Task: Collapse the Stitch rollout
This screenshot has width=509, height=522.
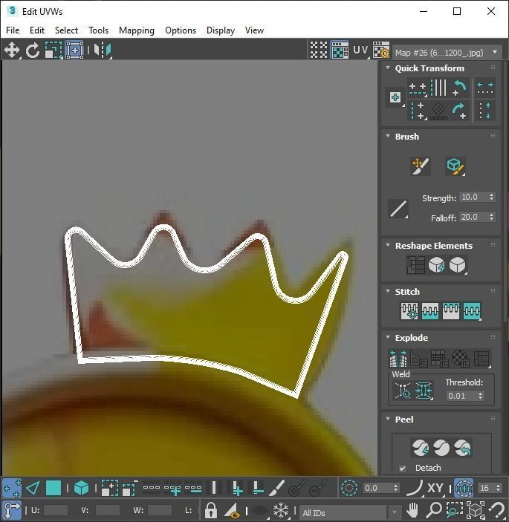Action: [388, 291]
